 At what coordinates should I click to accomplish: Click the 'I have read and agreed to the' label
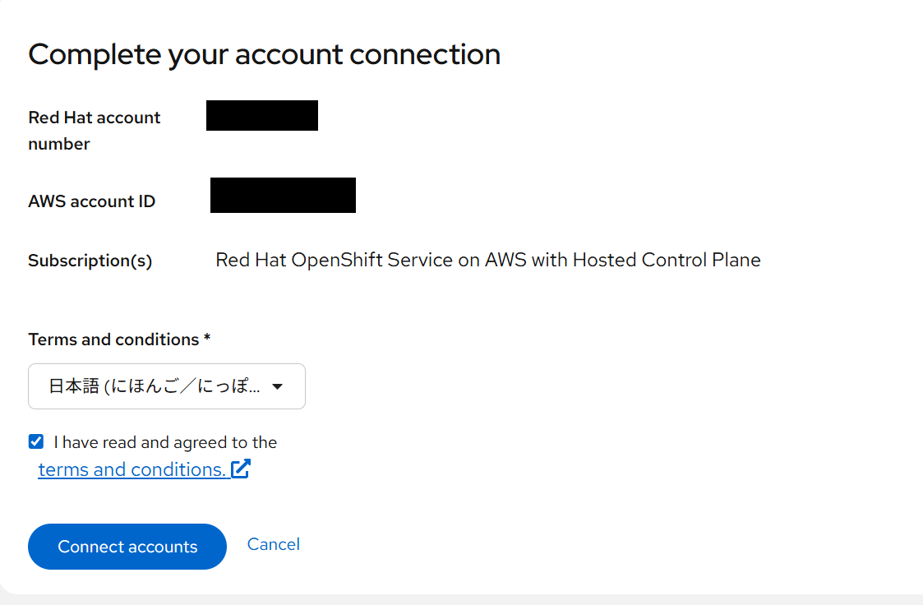pos(165,442)
